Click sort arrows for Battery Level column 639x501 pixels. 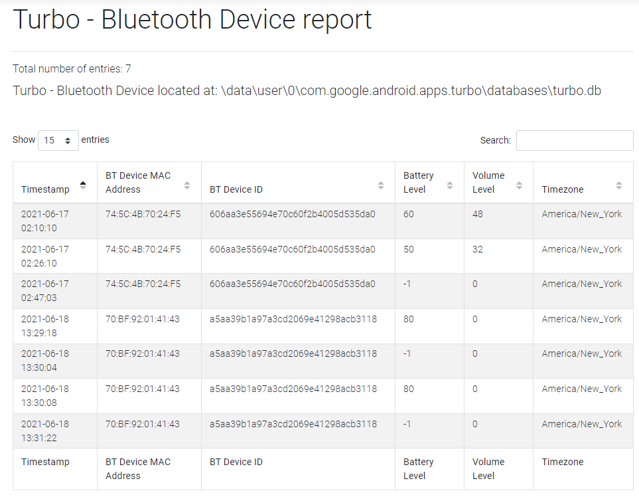(x=450, y=185)
